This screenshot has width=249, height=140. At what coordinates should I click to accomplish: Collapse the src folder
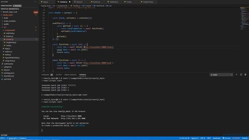[5, 27]
